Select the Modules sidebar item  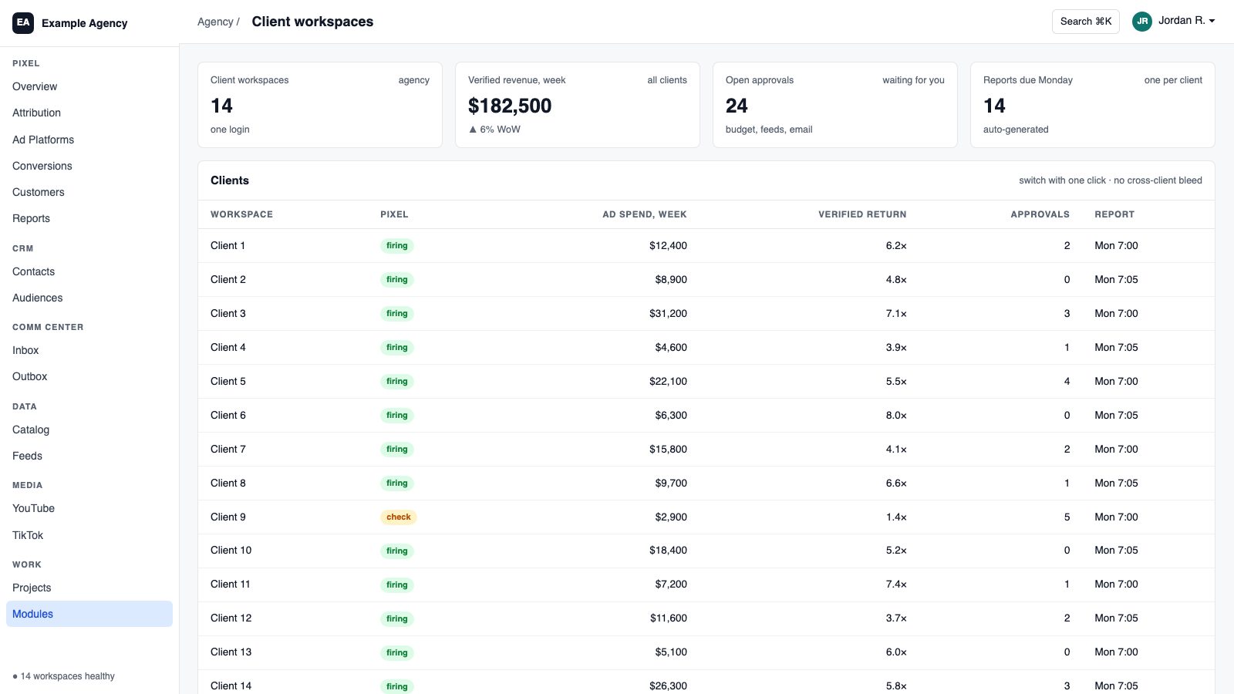(x=89, y=614)
